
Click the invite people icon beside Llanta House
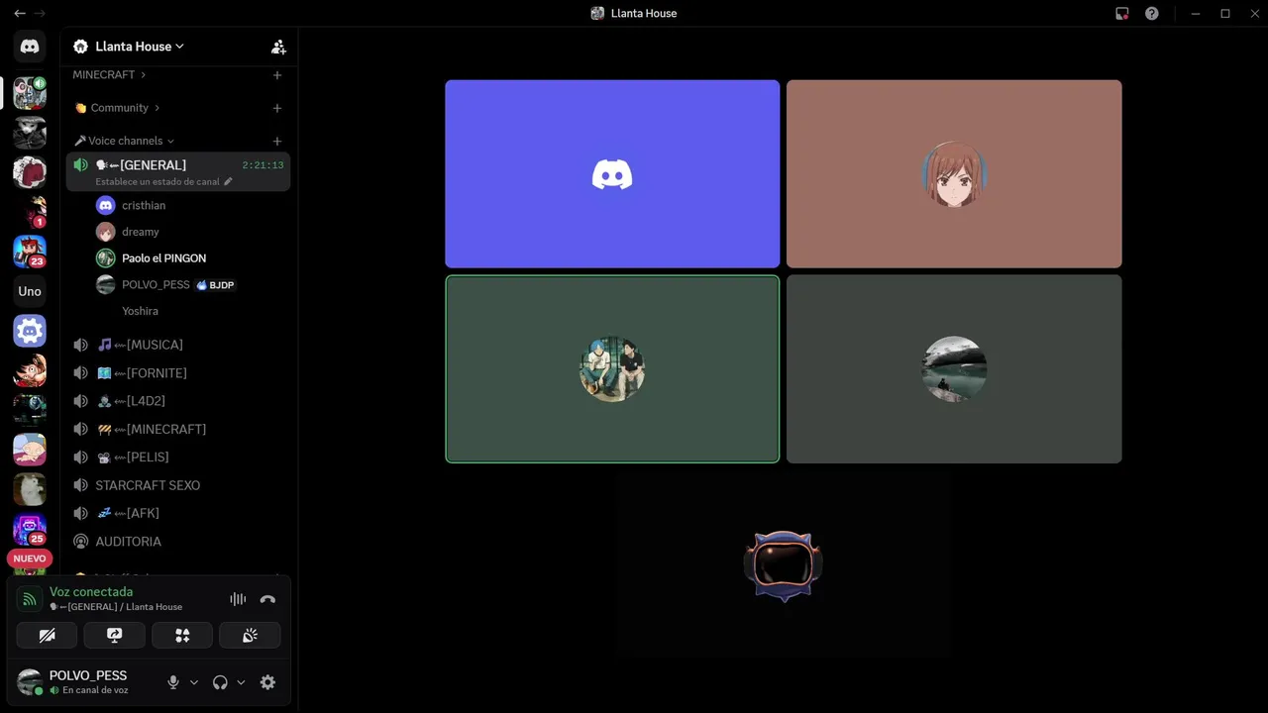(x=278, y=47)
